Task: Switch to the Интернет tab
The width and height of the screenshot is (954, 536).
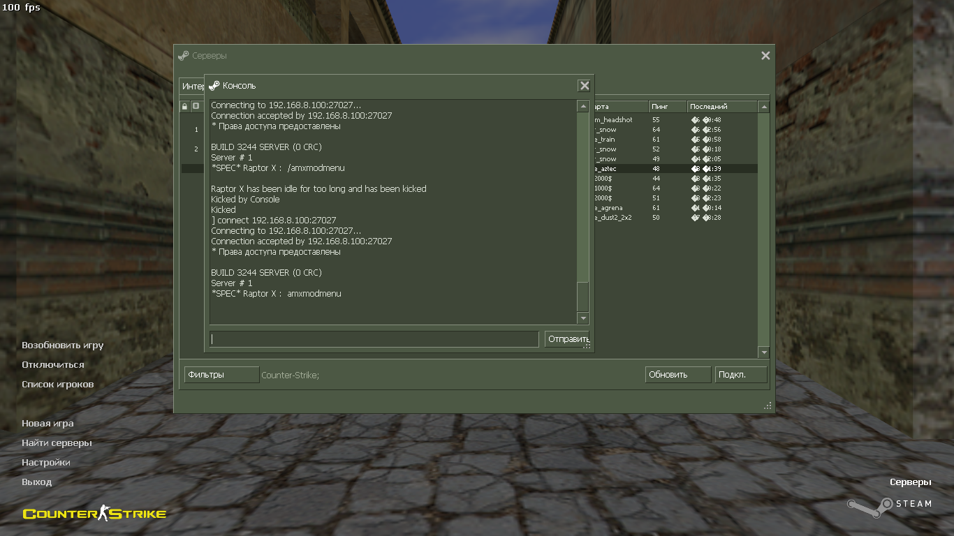Action: click(x=191, y=86)
